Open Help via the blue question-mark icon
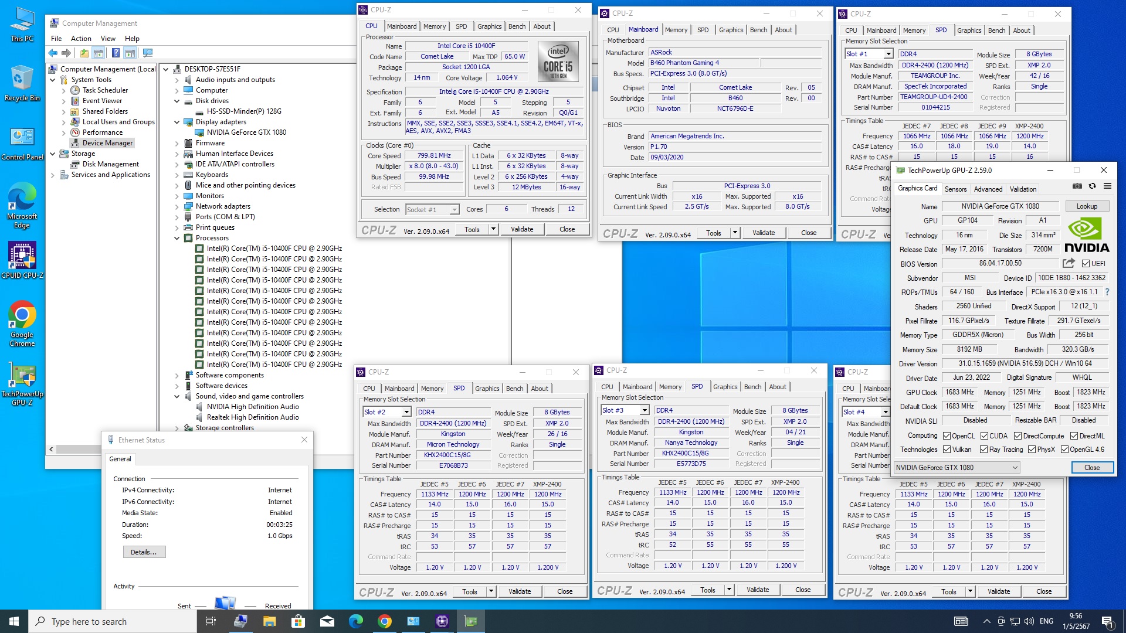1126x633 pixels. click(x=116, y=53)
